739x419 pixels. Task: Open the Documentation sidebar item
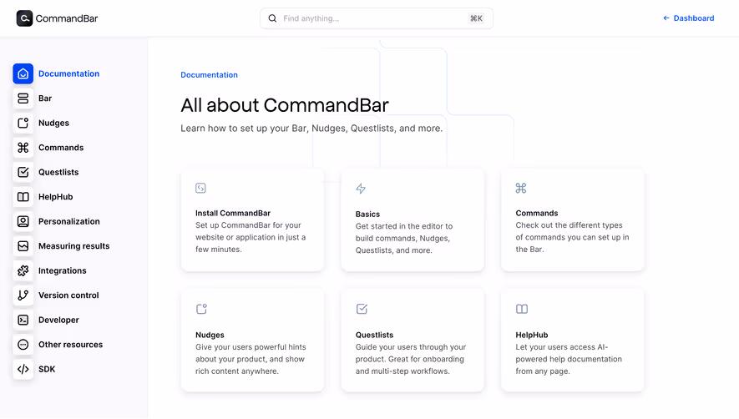(x=68, y=73)
